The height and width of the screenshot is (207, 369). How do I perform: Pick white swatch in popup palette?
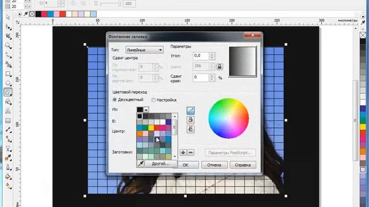pyautogui.click(x=163, y=122)
